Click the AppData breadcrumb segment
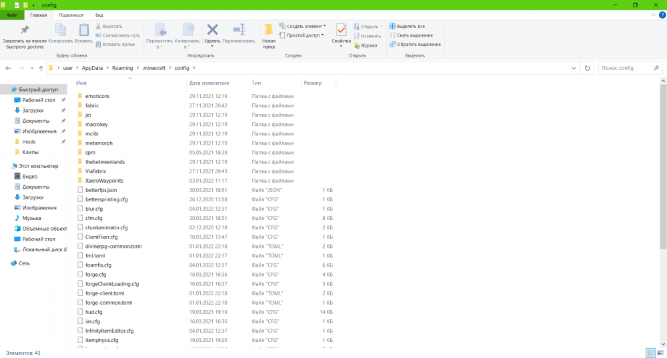The width and height of the screenshot is (667, 358). tap(92, 68)
